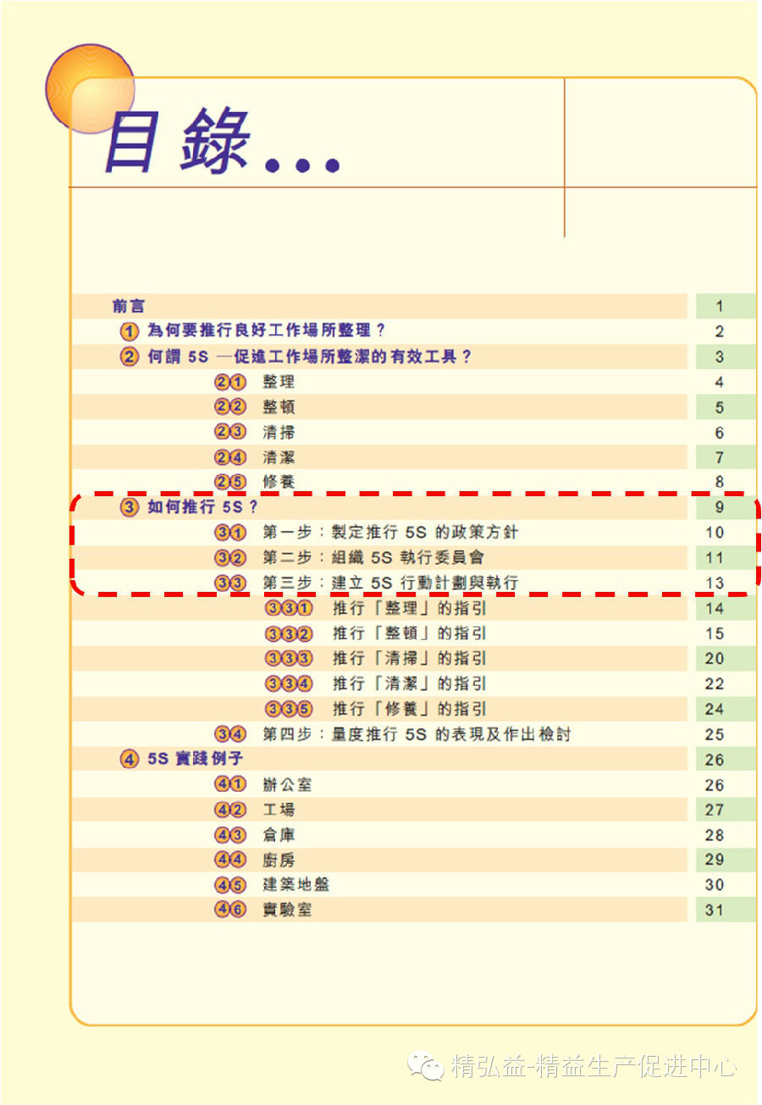Select 推行「清潔」的指引 entry

point(409,683)
